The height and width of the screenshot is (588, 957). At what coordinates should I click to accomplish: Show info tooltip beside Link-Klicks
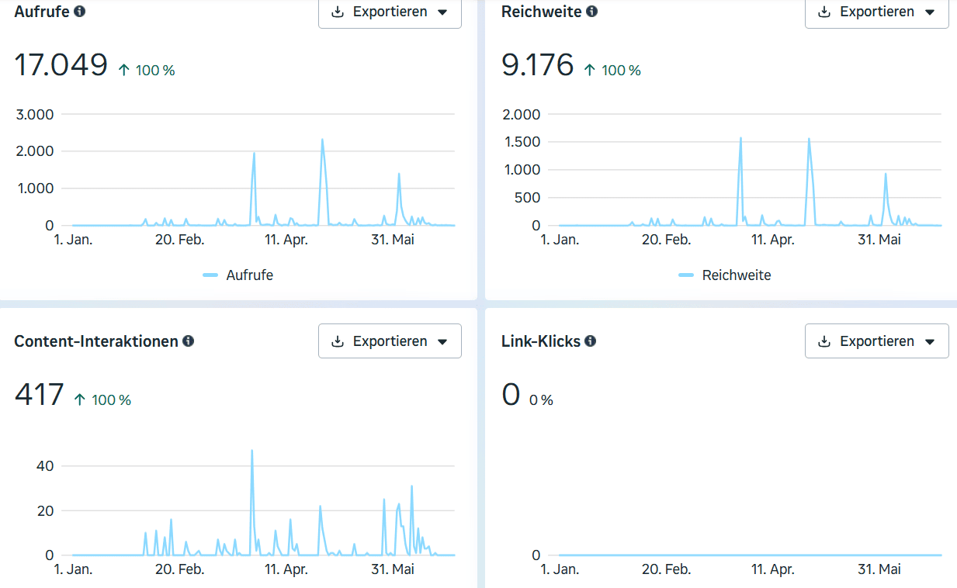click(x=591, y=341)
